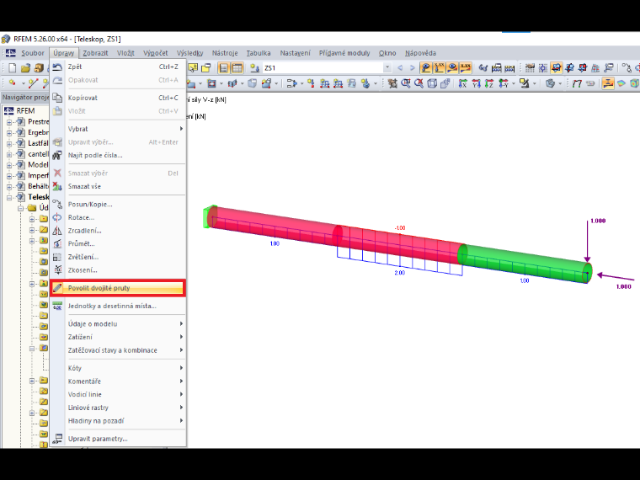
Task: Click the 2.00 shear force value label
Action: tap(400, 273)
